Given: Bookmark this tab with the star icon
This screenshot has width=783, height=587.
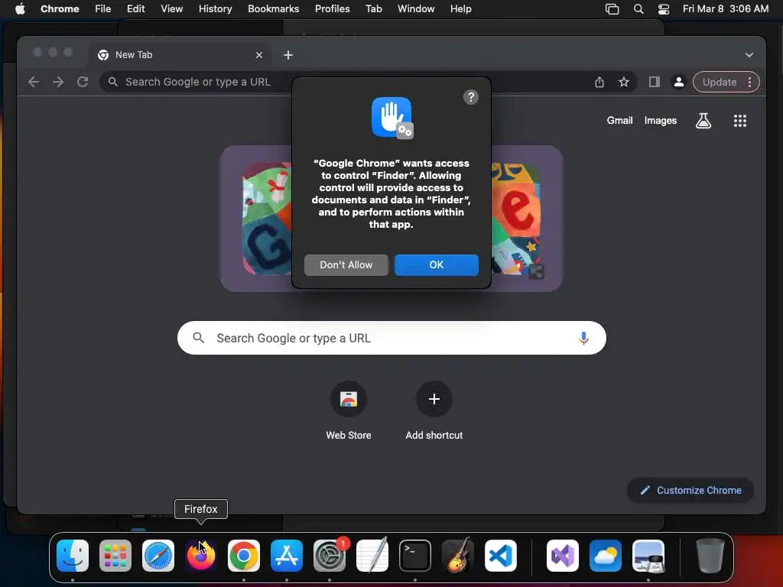Looking at the screenshot, I should pyautogui.click(x=624, y=82).
